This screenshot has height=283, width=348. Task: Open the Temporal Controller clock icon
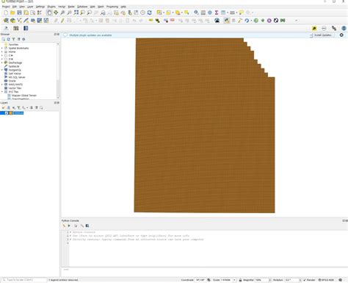click(143, 12)
